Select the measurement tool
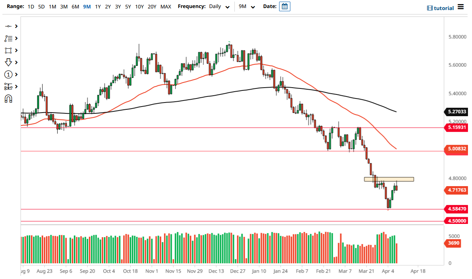 pyautogui.click(x=8, y=86)
